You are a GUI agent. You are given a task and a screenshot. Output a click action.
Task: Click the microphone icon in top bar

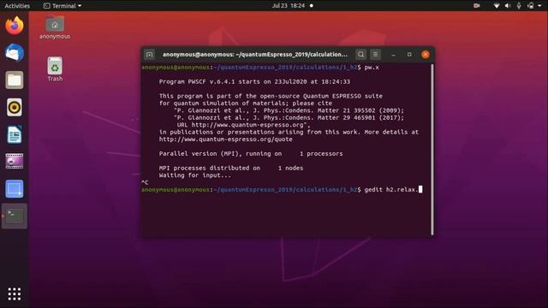click(x=519, y=6)
